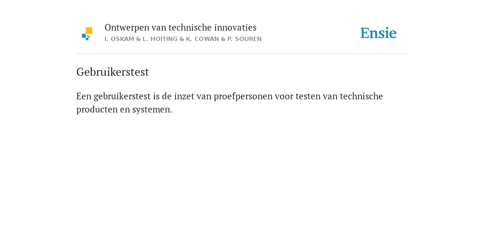
Task: Click 'producten en systemen.' in the paragraph
Action: click(x=124, y=110)
